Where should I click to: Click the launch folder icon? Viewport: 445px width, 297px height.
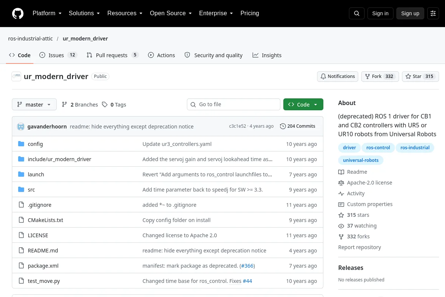point(21,174)
